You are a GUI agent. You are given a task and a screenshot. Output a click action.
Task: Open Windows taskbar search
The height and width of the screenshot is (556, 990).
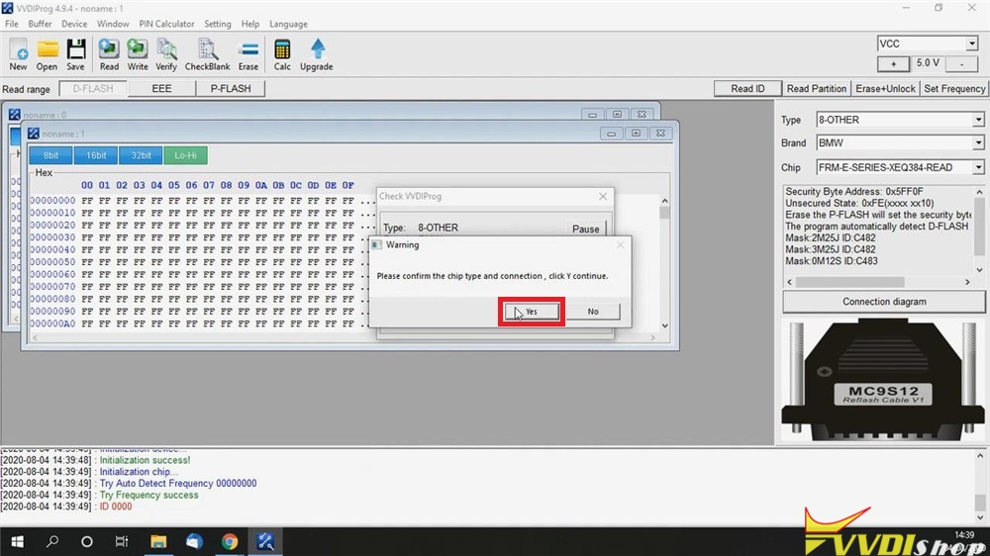(x=52, y=541)
